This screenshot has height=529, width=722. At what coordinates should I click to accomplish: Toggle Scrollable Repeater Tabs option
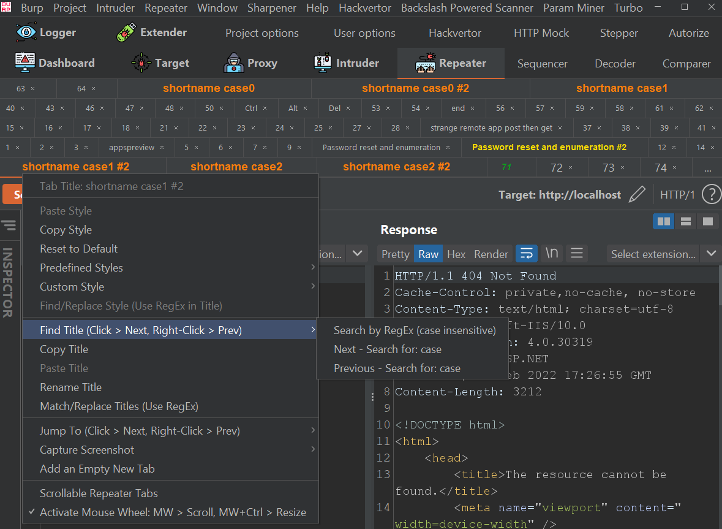click(170, 493)
